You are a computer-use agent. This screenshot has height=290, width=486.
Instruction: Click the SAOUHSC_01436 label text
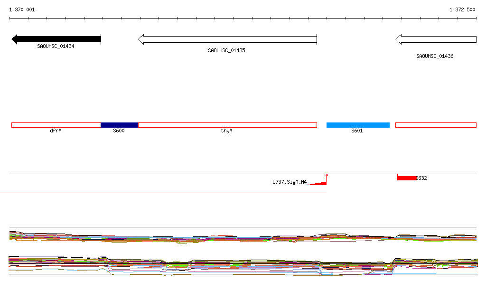click(435, 56)
